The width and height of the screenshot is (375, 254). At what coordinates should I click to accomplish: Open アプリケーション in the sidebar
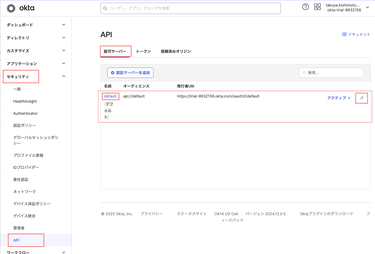coord(22,64)
